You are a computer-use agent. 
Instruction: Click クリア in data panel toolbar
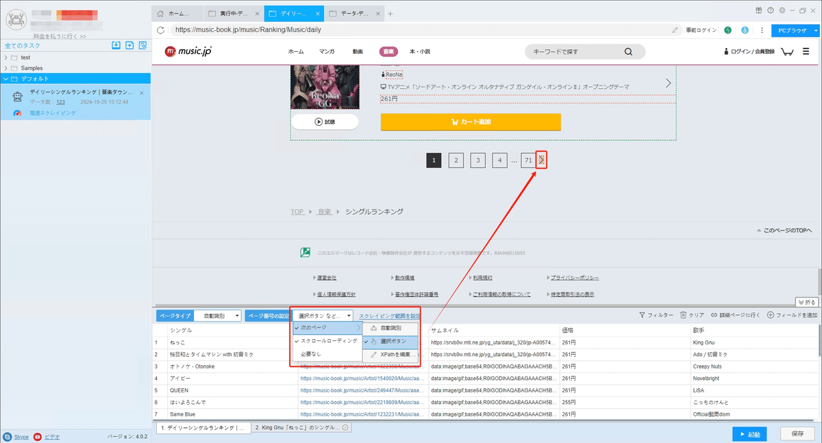click(x=692, y=315)
